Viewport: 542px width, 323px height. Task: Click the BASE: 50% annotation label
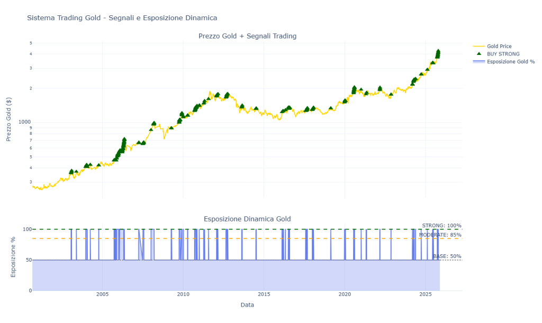pyautogui.click(x=448, y=255)
